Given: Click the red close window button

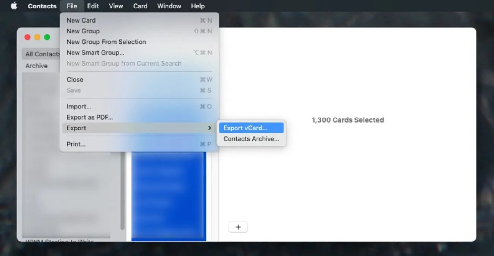Looking at the screenshot, I should coord(27,37).
